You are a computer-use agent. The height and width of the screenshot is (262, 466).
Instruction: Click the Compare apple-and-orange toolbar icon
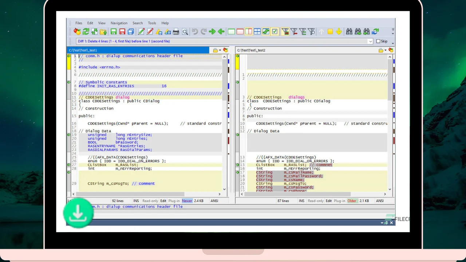77,32
